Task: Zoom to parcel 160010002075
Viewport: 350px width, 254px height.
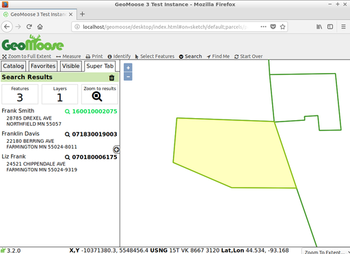Action: (x=91, y=111)
